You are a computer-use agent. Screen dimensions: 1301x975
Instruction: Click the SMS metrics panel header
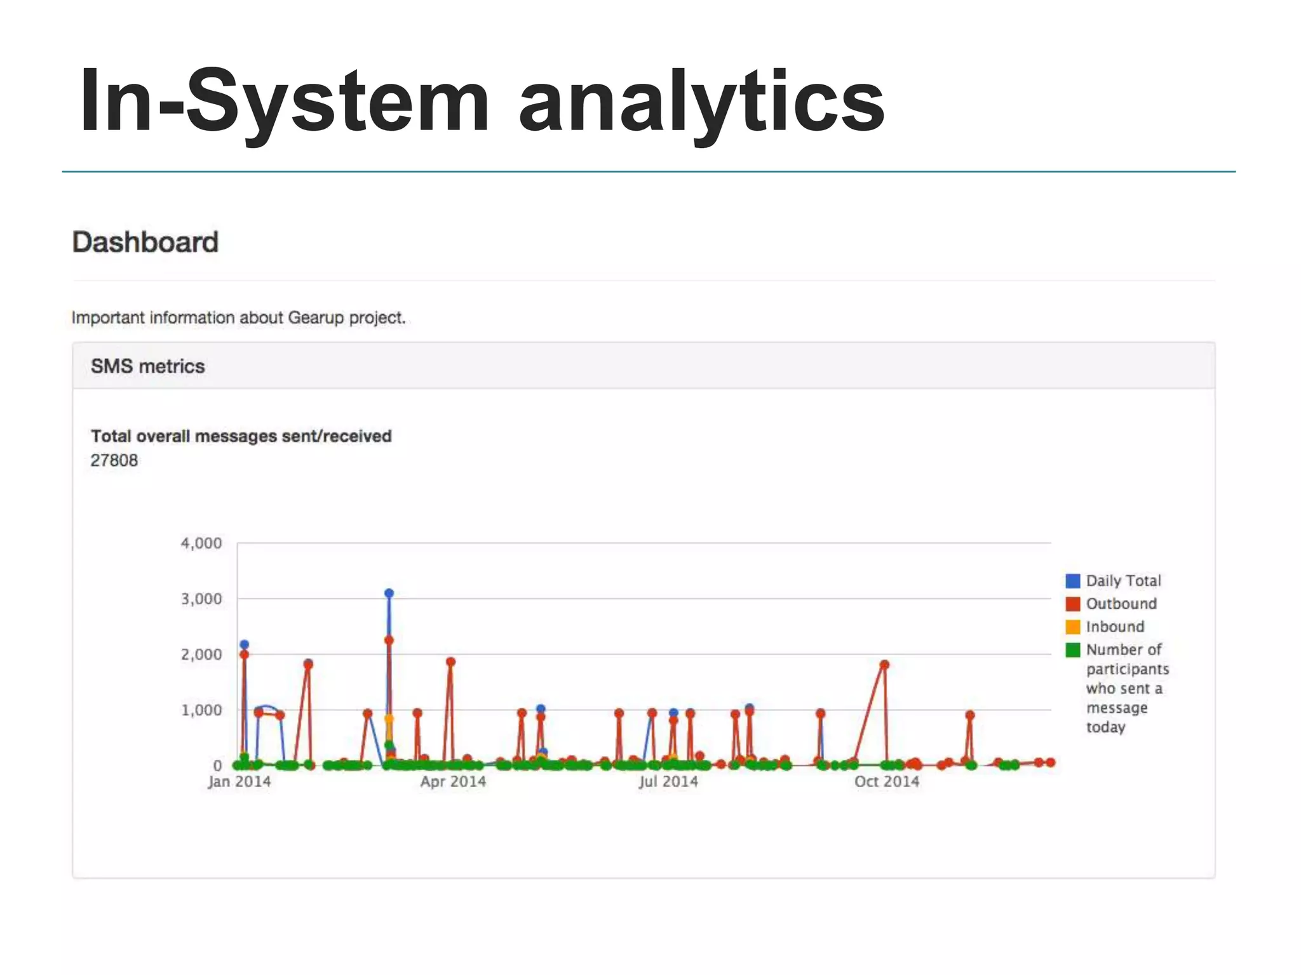click(644, 366)
